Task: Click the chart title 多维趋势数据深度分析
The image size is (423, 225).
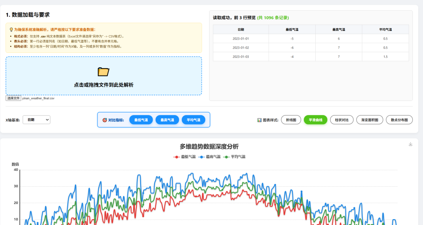Action: point(209,147)
